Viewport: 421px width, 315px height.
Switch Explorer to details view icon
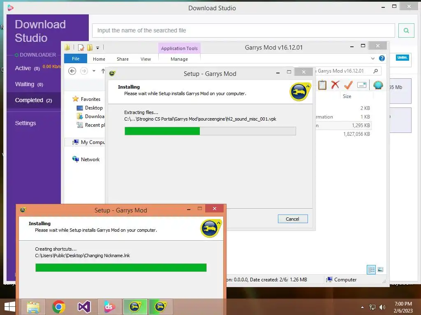(x=371, y=269)
